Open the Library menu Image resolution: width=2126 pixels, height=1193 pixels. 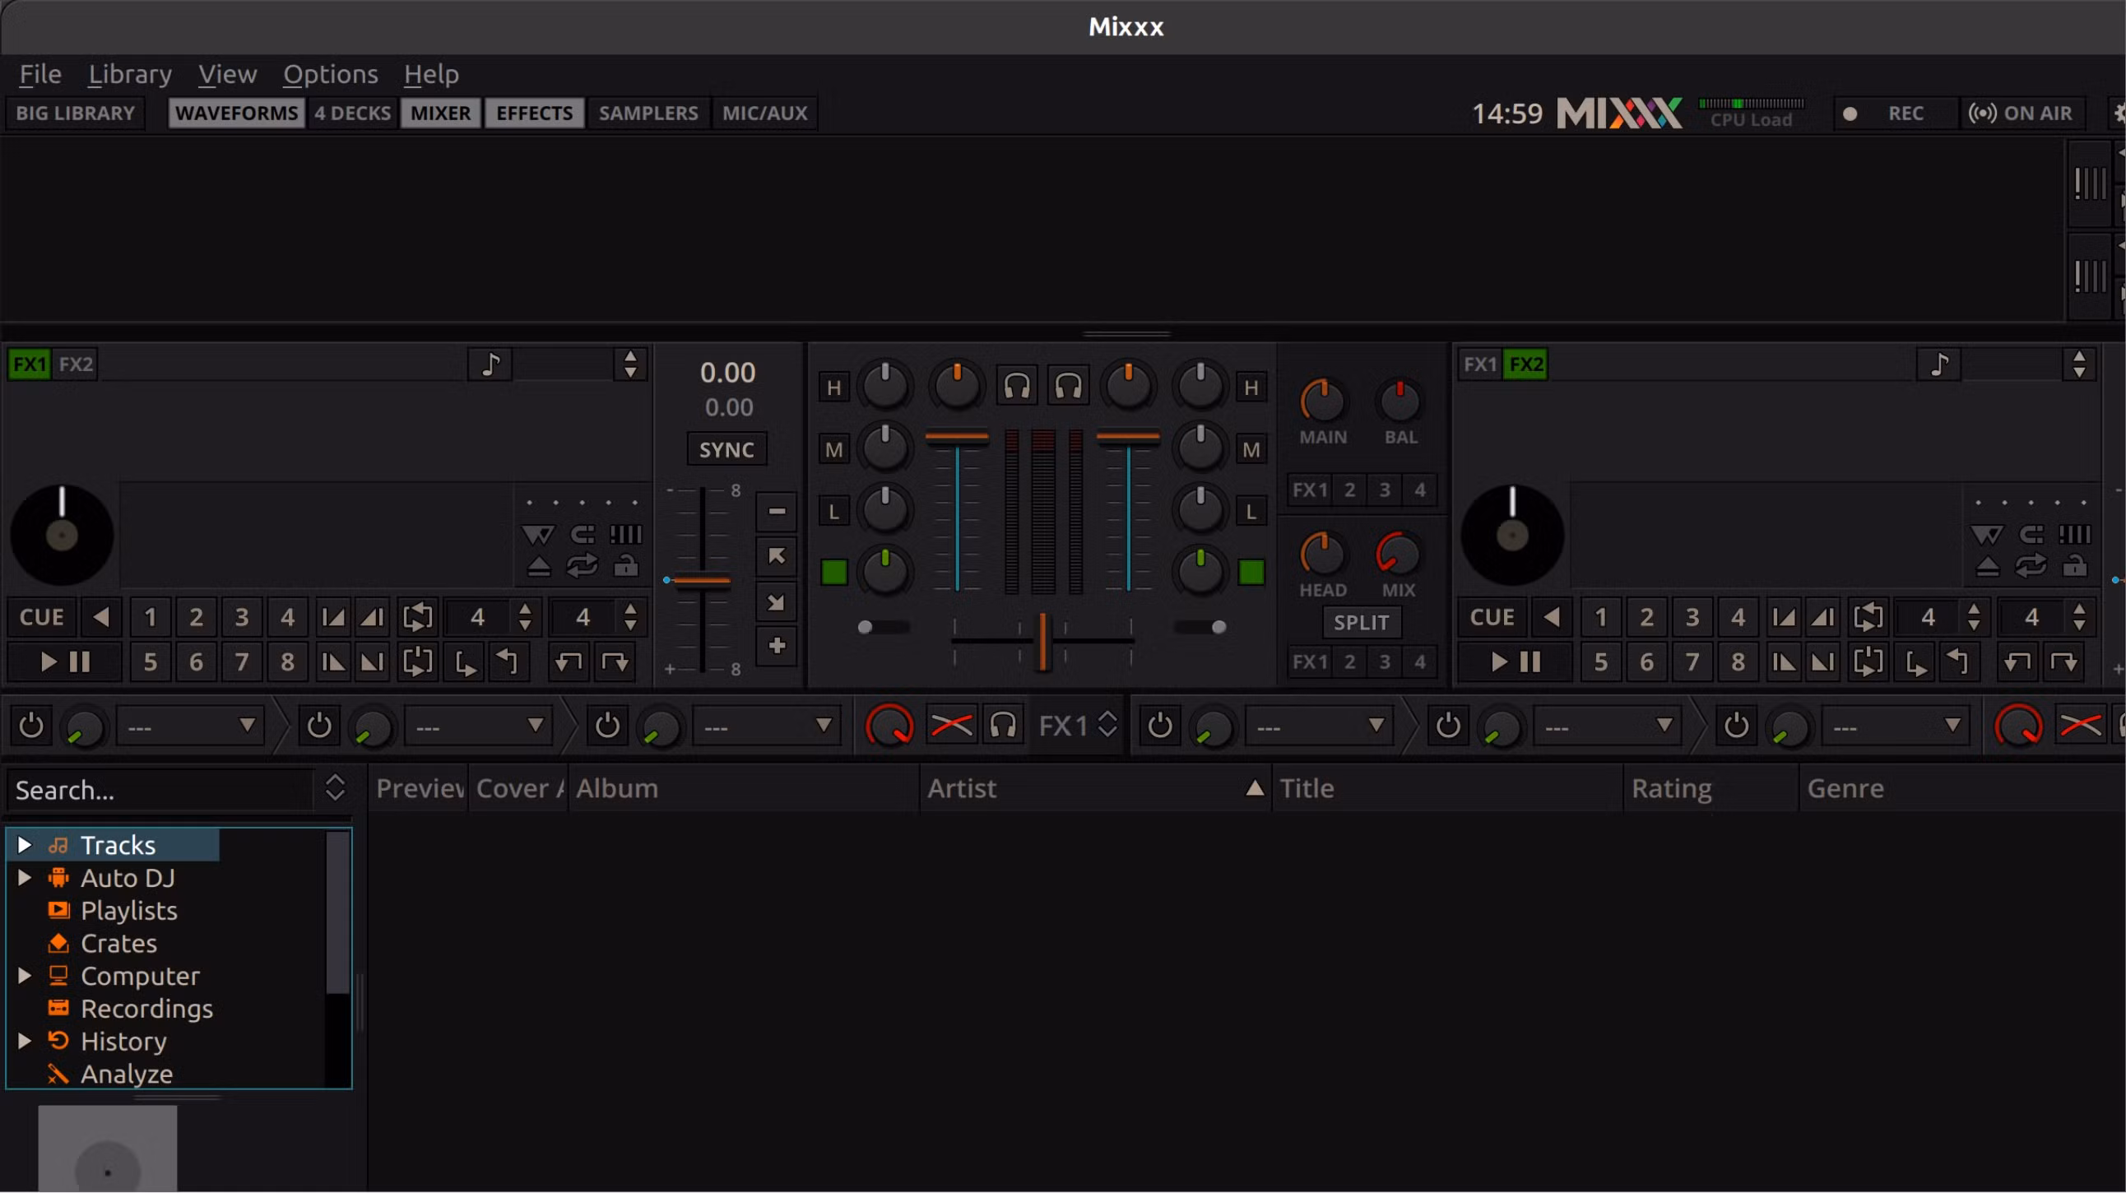click(x=130, y=74)
